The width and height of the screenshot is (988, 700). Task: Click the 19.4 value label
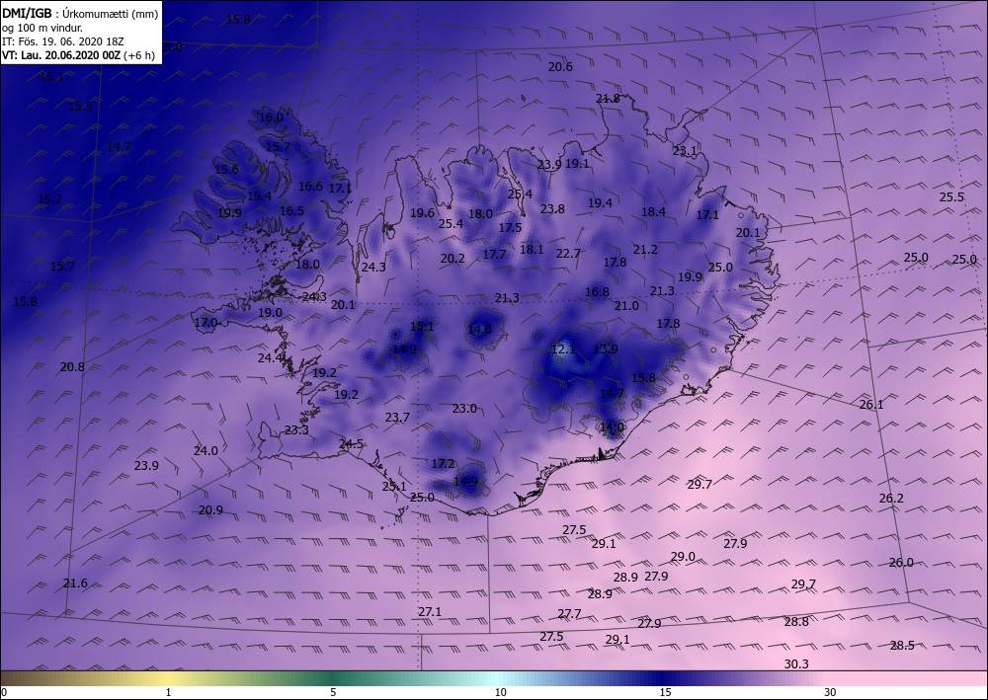600,202
